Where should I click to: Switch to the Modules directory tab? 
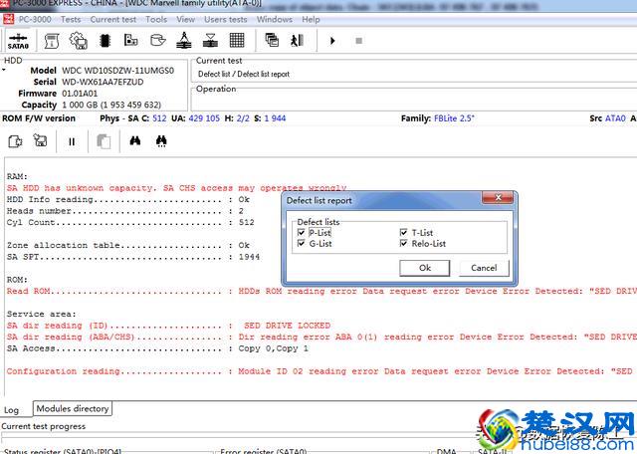[72, 408]
